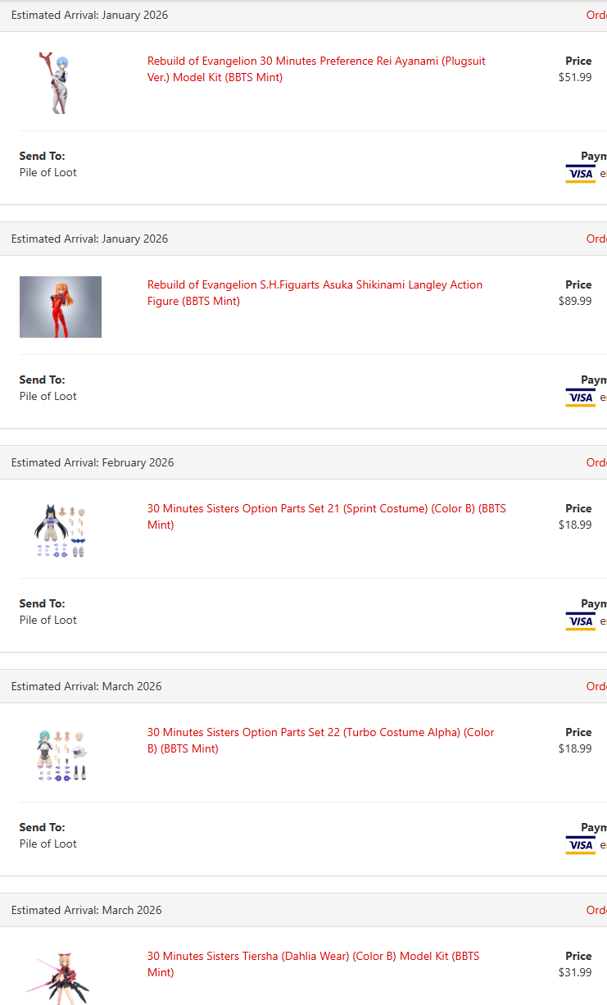This screenshot has width=607, height=1005.
Task: Click 'Estimated Arrival: January 2026' above Asuka figure
Action: point(89,239)
